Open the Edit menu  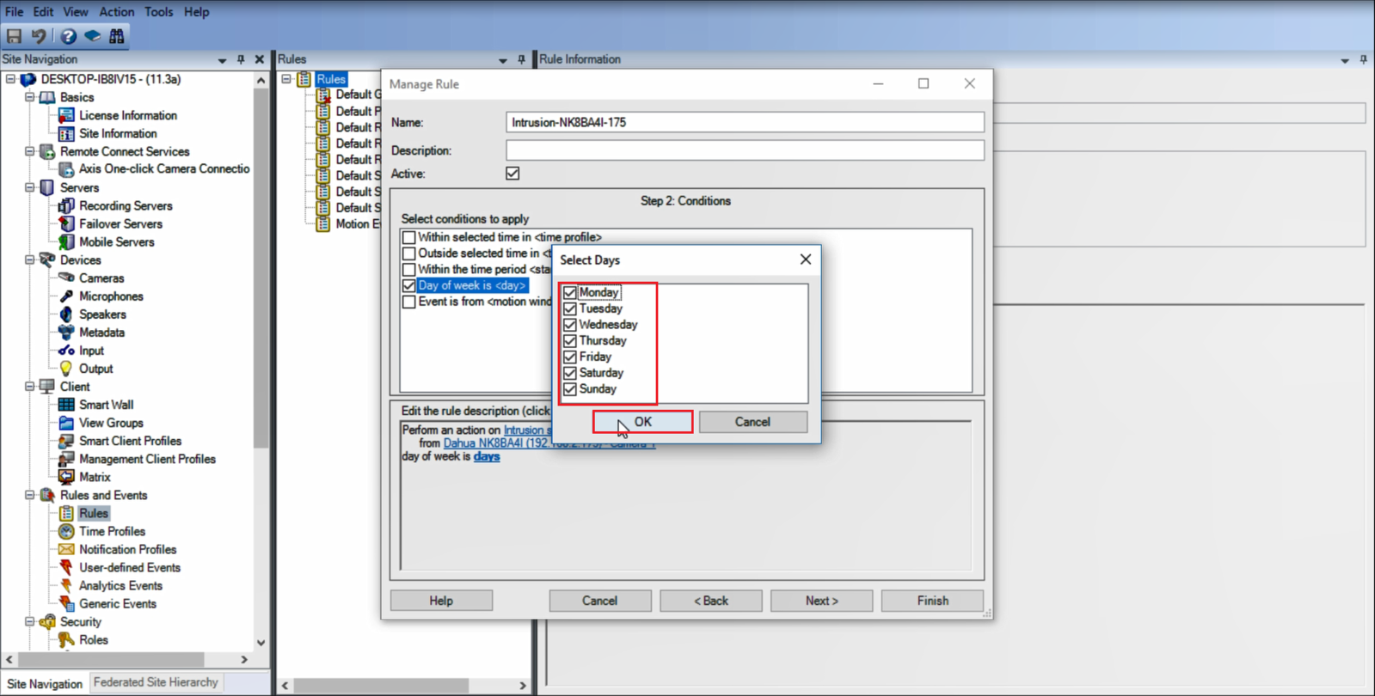pos(43,12)
